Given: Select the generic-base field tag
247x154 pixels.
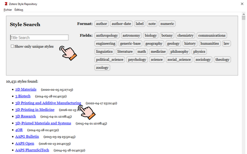Looking at the screenshot, I should coord(130,44).
